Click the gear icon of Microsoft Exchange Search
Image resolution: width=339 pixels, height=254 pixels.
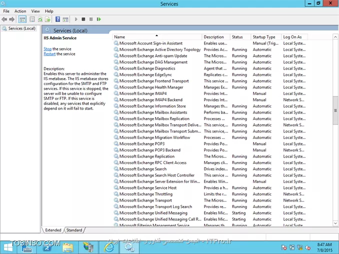coord(116,169)
